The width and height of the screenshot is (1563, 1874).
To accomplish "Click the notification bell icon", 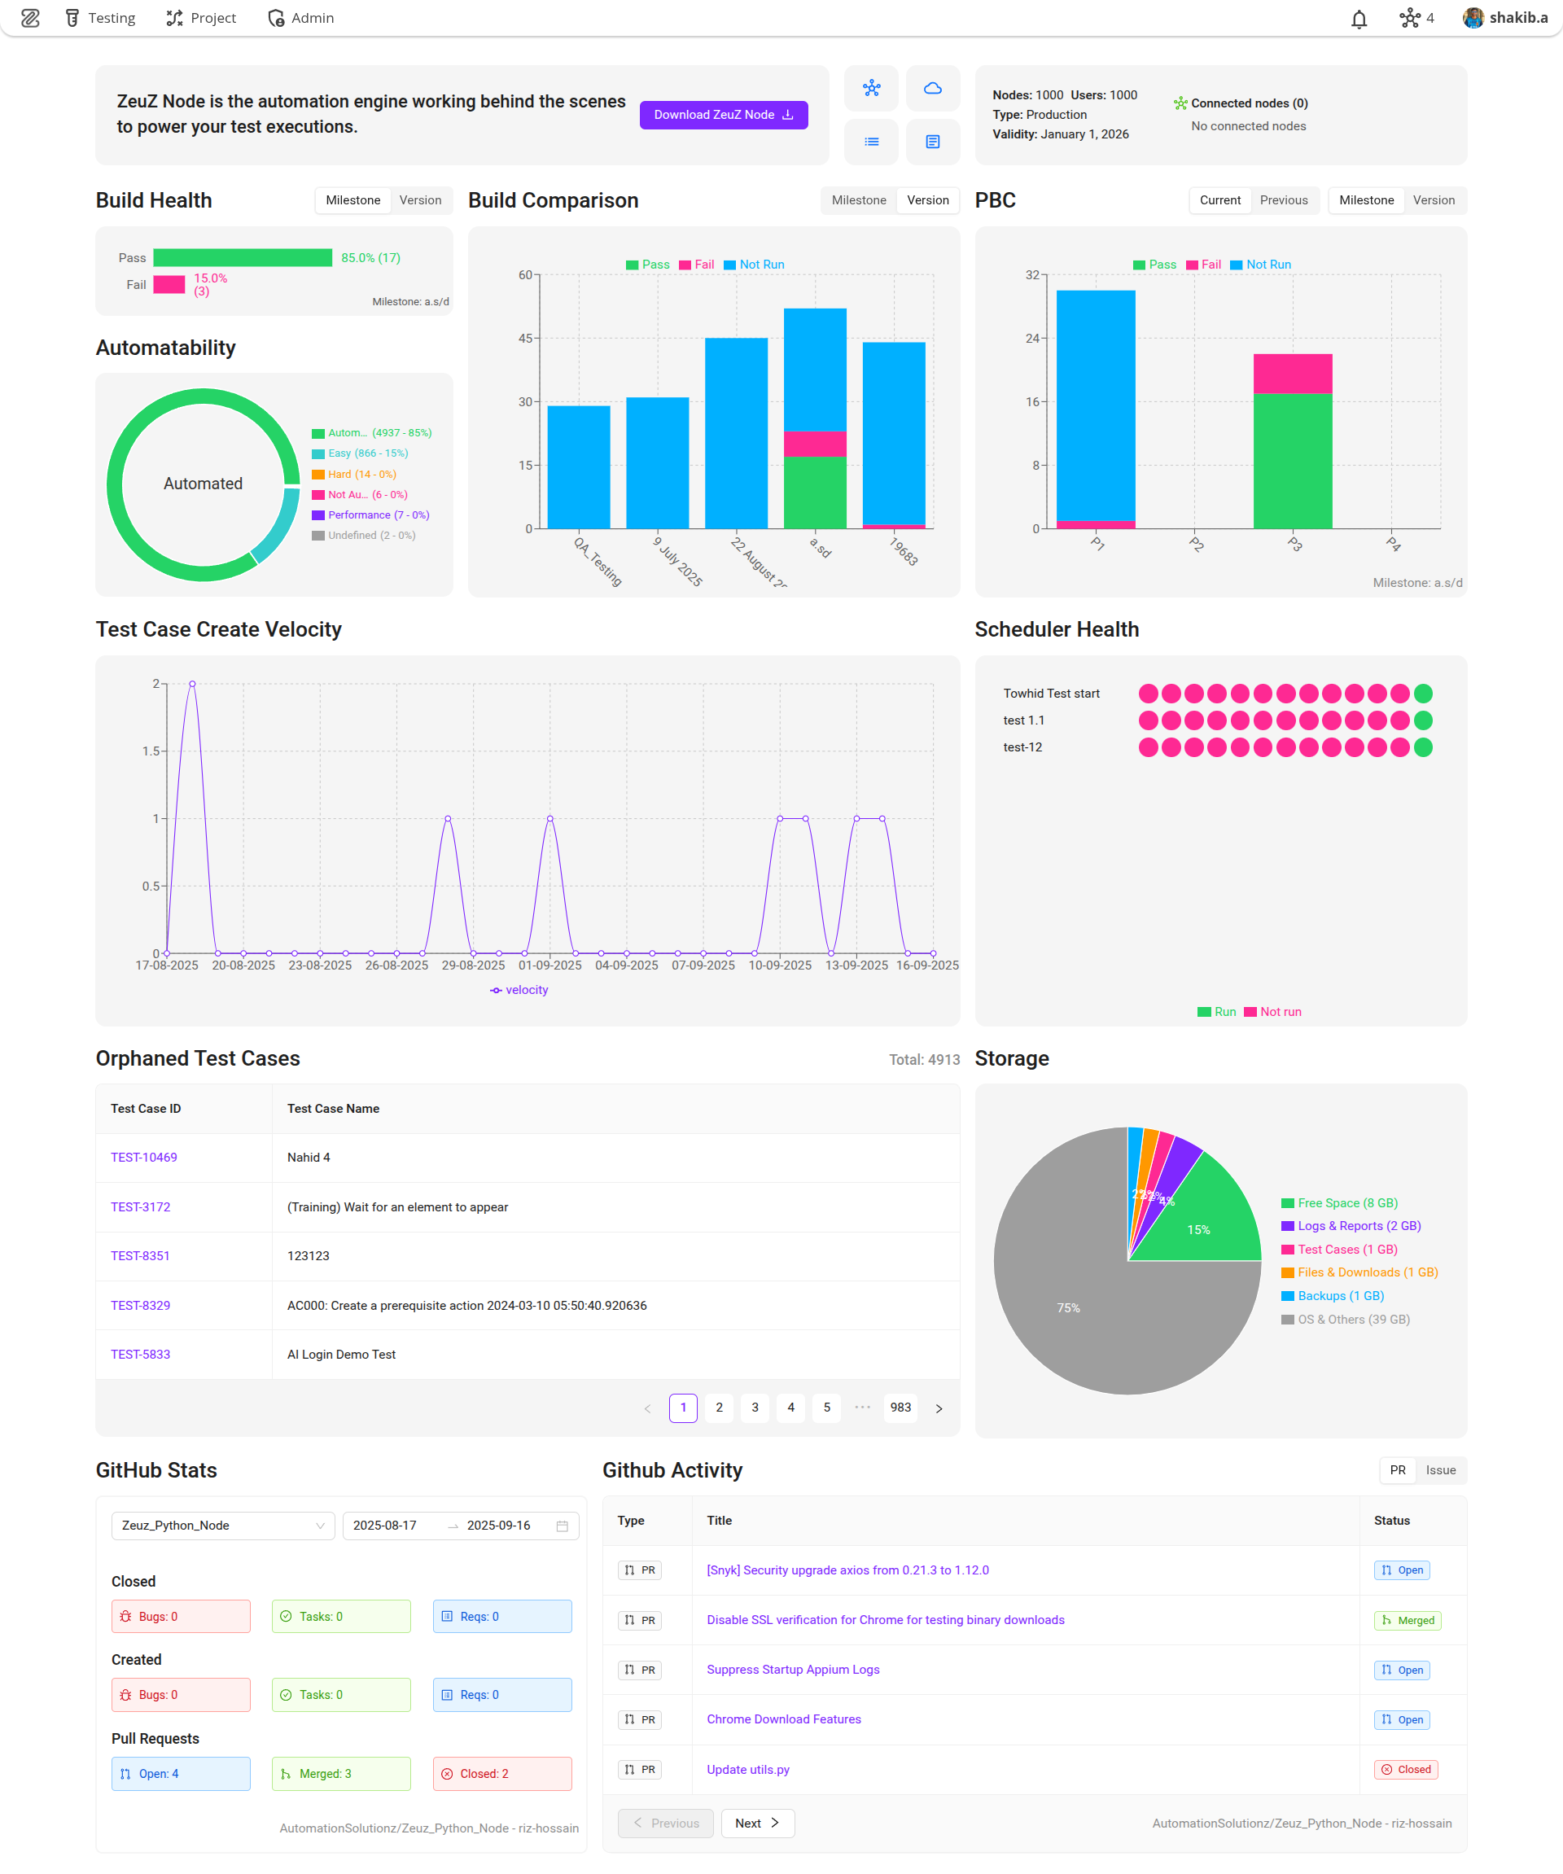I will 1358,19.
